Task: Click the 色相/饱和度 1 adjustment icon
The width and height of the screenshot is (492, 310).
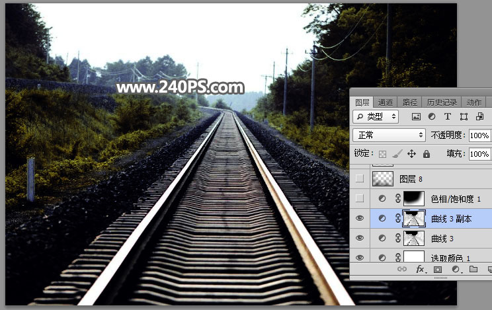Action: [x=382, y=198]
